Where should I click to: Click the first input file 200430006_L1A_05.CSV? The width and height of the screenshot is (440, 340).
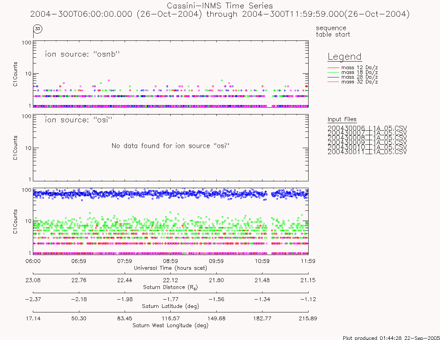pyautogui.click(x=367, y=128)
